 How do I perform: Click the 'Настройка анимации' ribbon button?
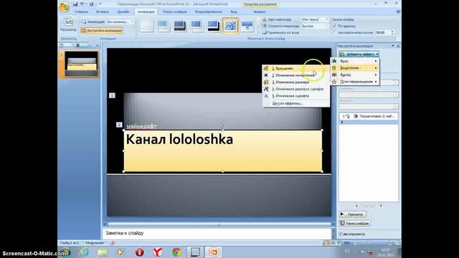(x=102, y=30)
